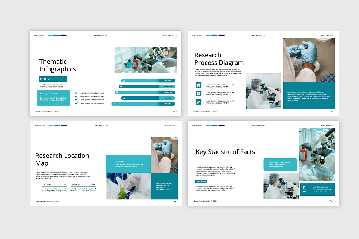
Task: Select the camera icon on the infographic bar
Action: [117, 92]
